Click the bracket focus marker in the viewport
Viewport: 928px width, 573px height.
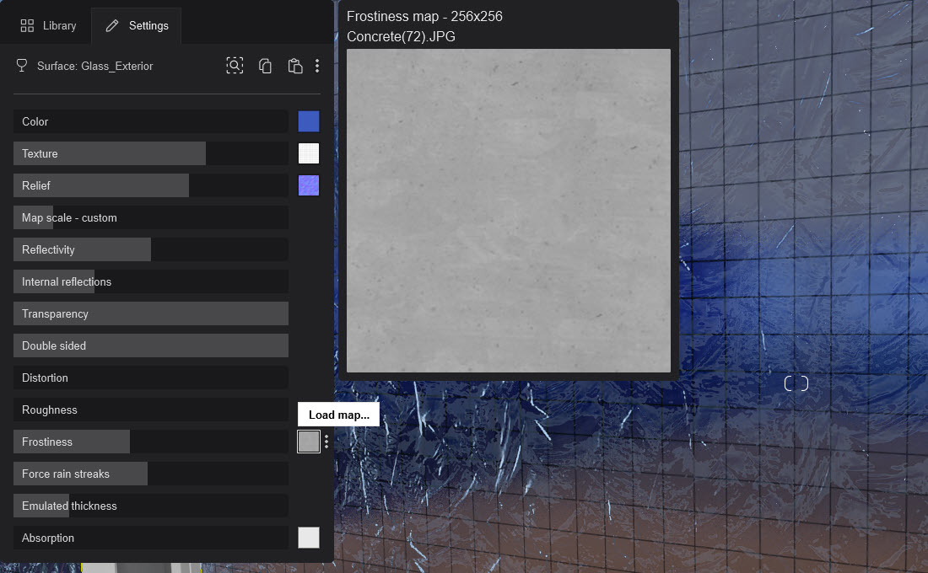tap(796, 383)
